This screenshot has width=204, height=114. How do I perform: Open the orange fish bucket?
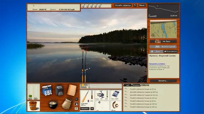[33, 105]
